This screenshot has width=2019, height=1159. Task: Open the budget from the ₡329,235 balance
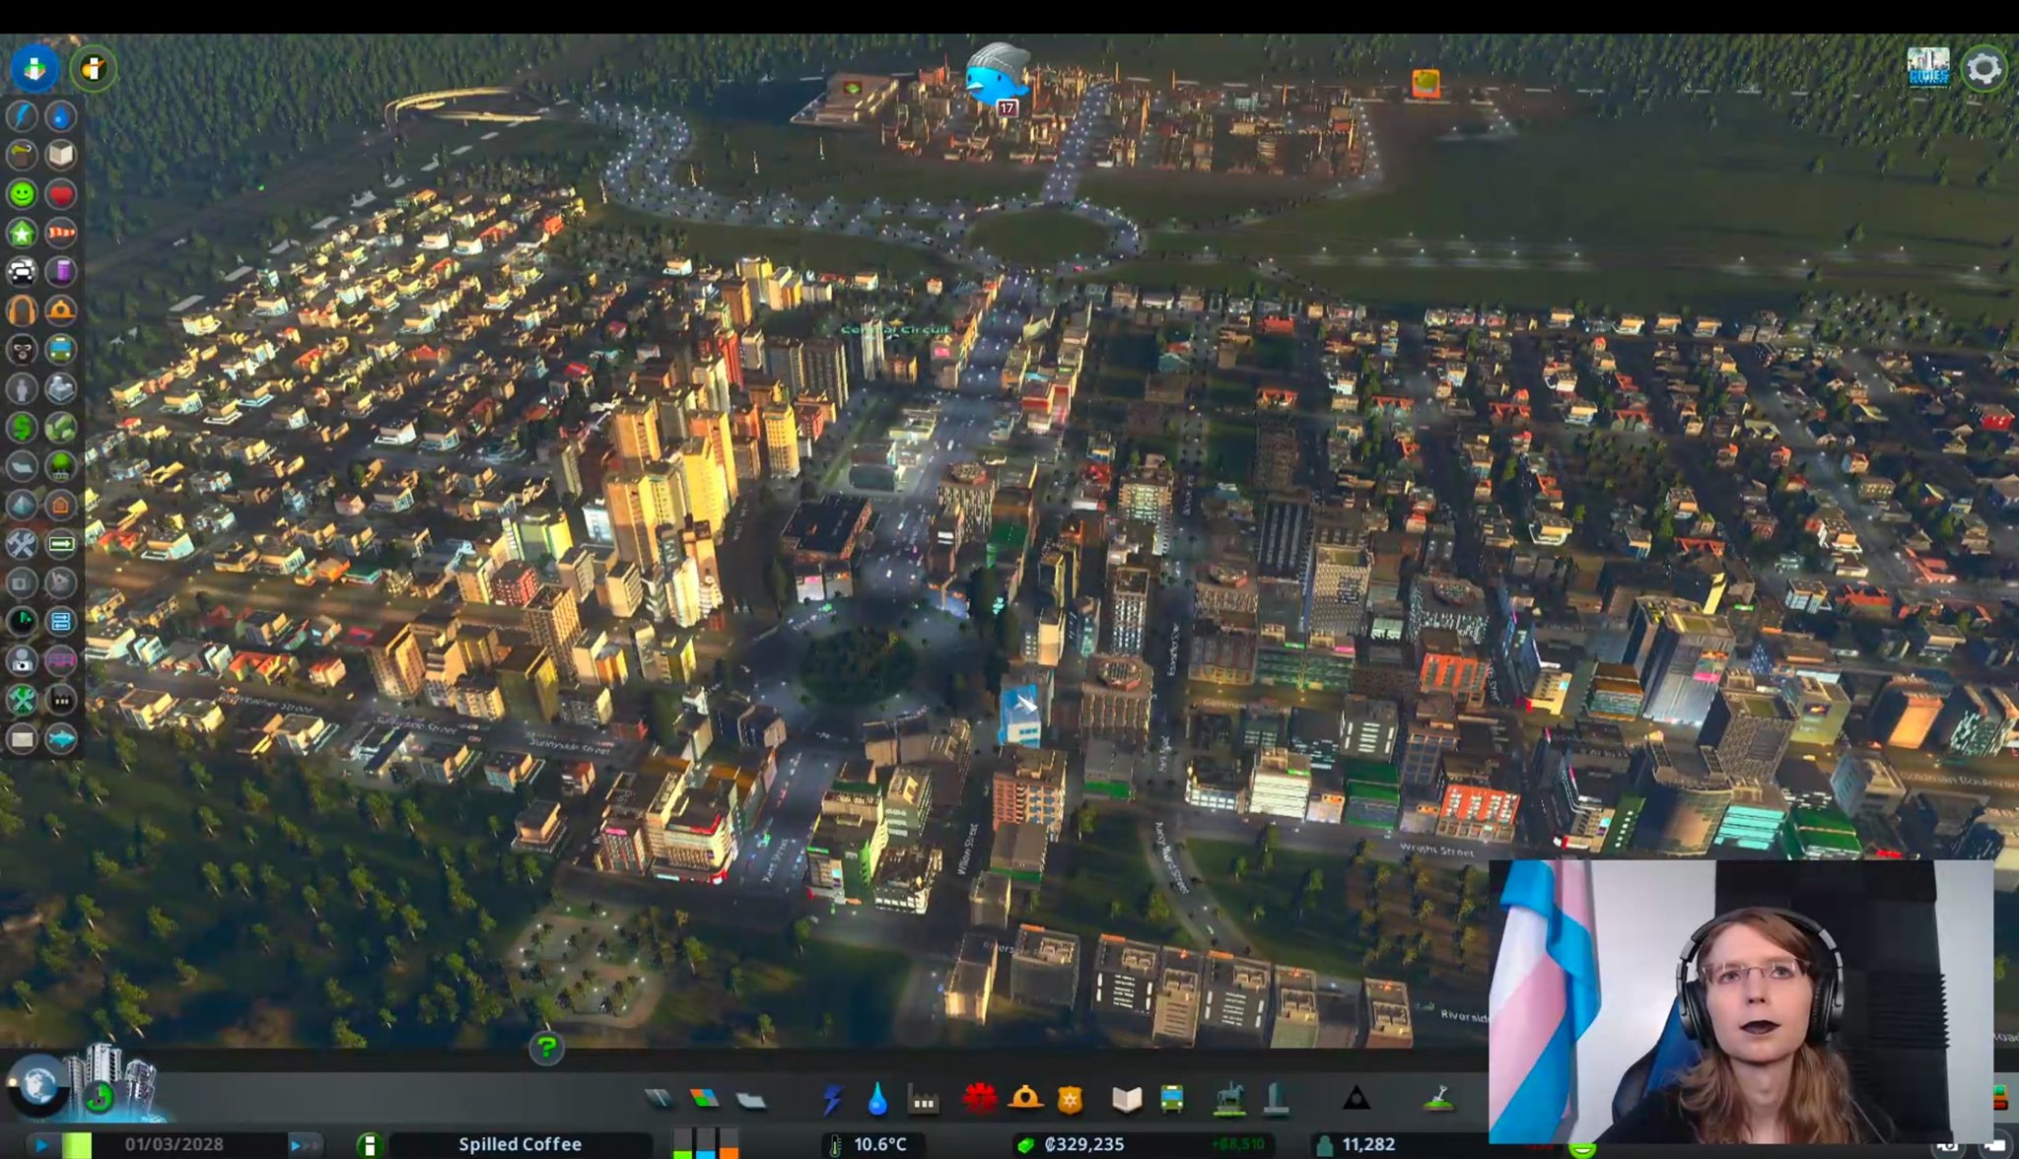tap(1084, 1144)
